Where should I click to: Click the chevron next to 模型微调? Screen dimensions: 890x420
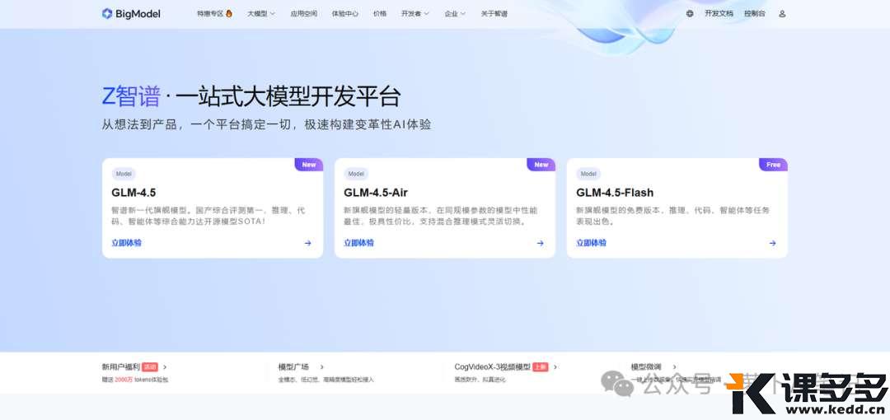click(x=674, y=367)
